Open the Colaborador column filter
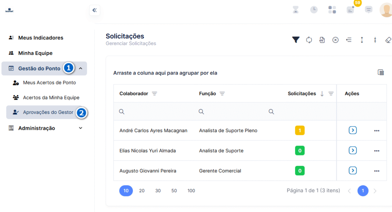 point(155,94)
